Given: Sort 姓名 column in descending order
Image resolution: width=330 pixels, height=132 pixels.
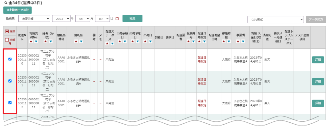Looking at the screenshot, I should 51,41.
